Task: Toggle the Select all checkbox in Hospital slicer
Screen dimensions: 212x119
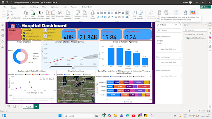Action: (x=24, y=33)
